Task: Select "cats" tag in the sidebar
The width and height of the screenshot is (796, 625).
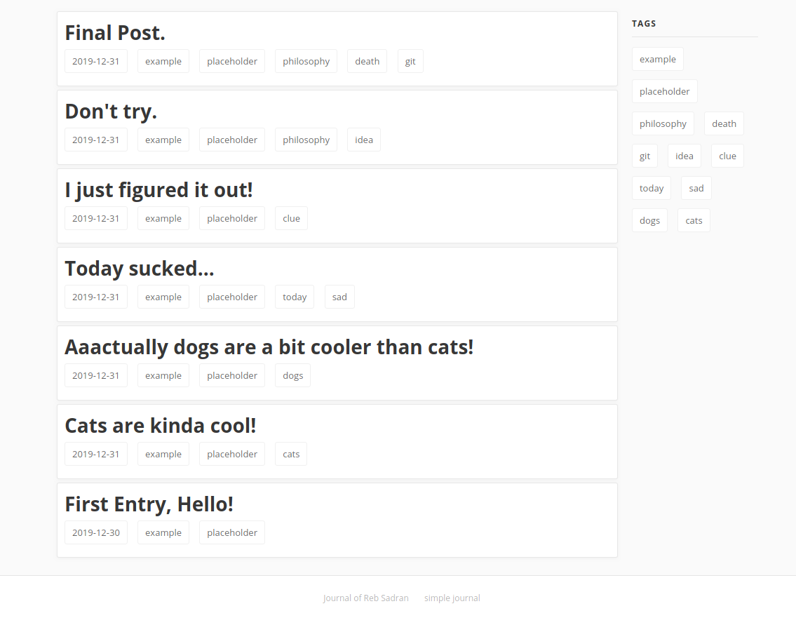Action: click(694, 220)
